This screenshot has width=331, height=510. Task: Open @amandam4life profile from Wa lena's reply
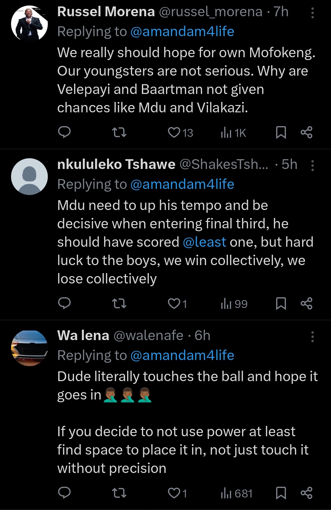182,355
